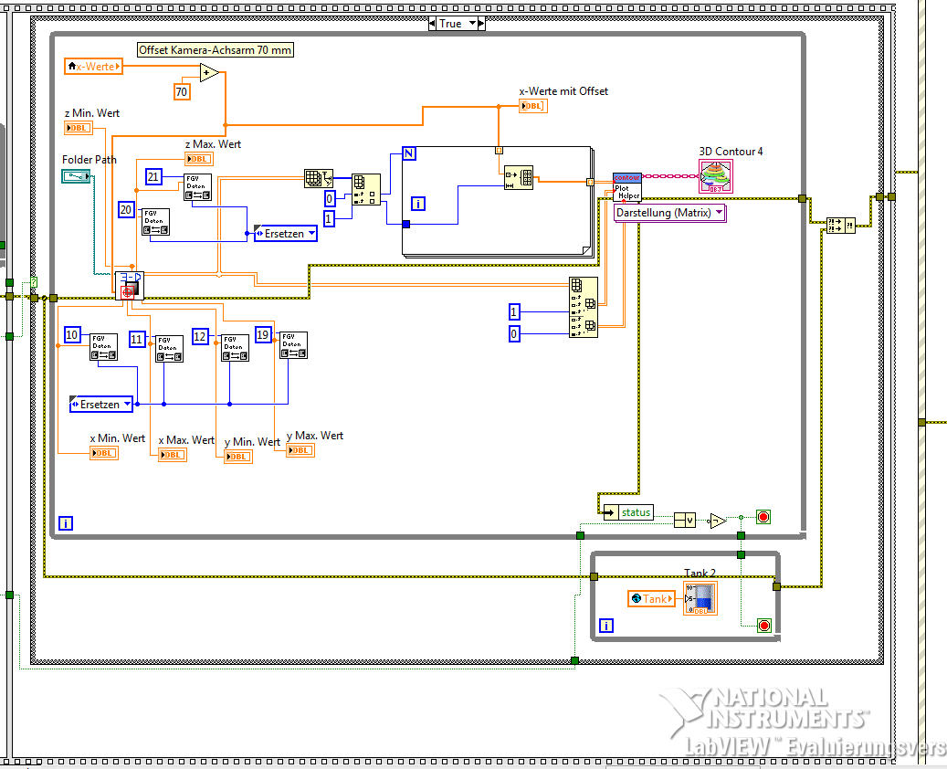The height and width of the screenshot is (769, 947).
Task: Open the lower Ersetzen enum dropdown
Action: point(127,404)
